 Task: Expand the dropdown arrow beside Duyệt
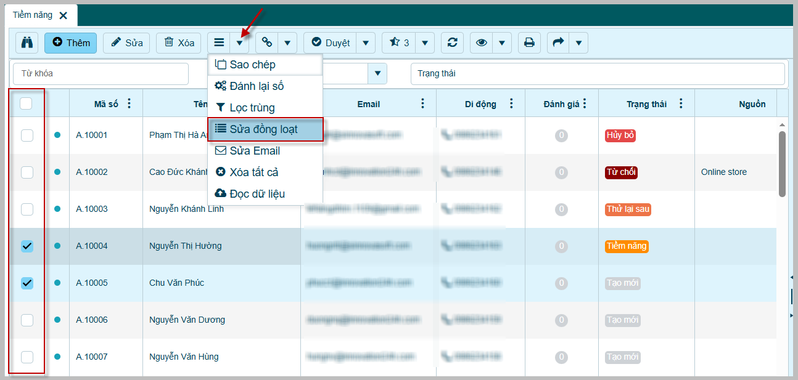pos(366,42)
